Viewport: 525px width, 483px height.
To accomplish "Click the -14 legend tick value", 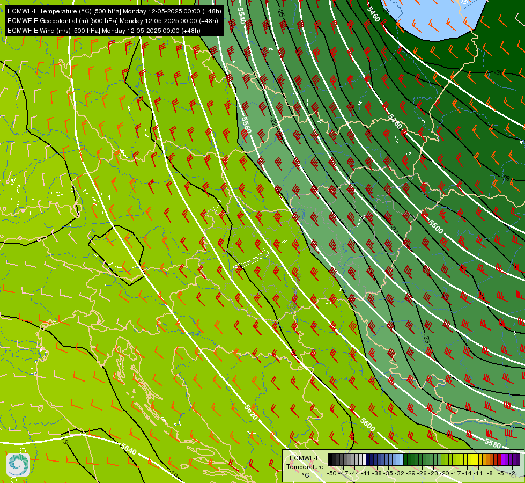I will (x=467, y=473).
